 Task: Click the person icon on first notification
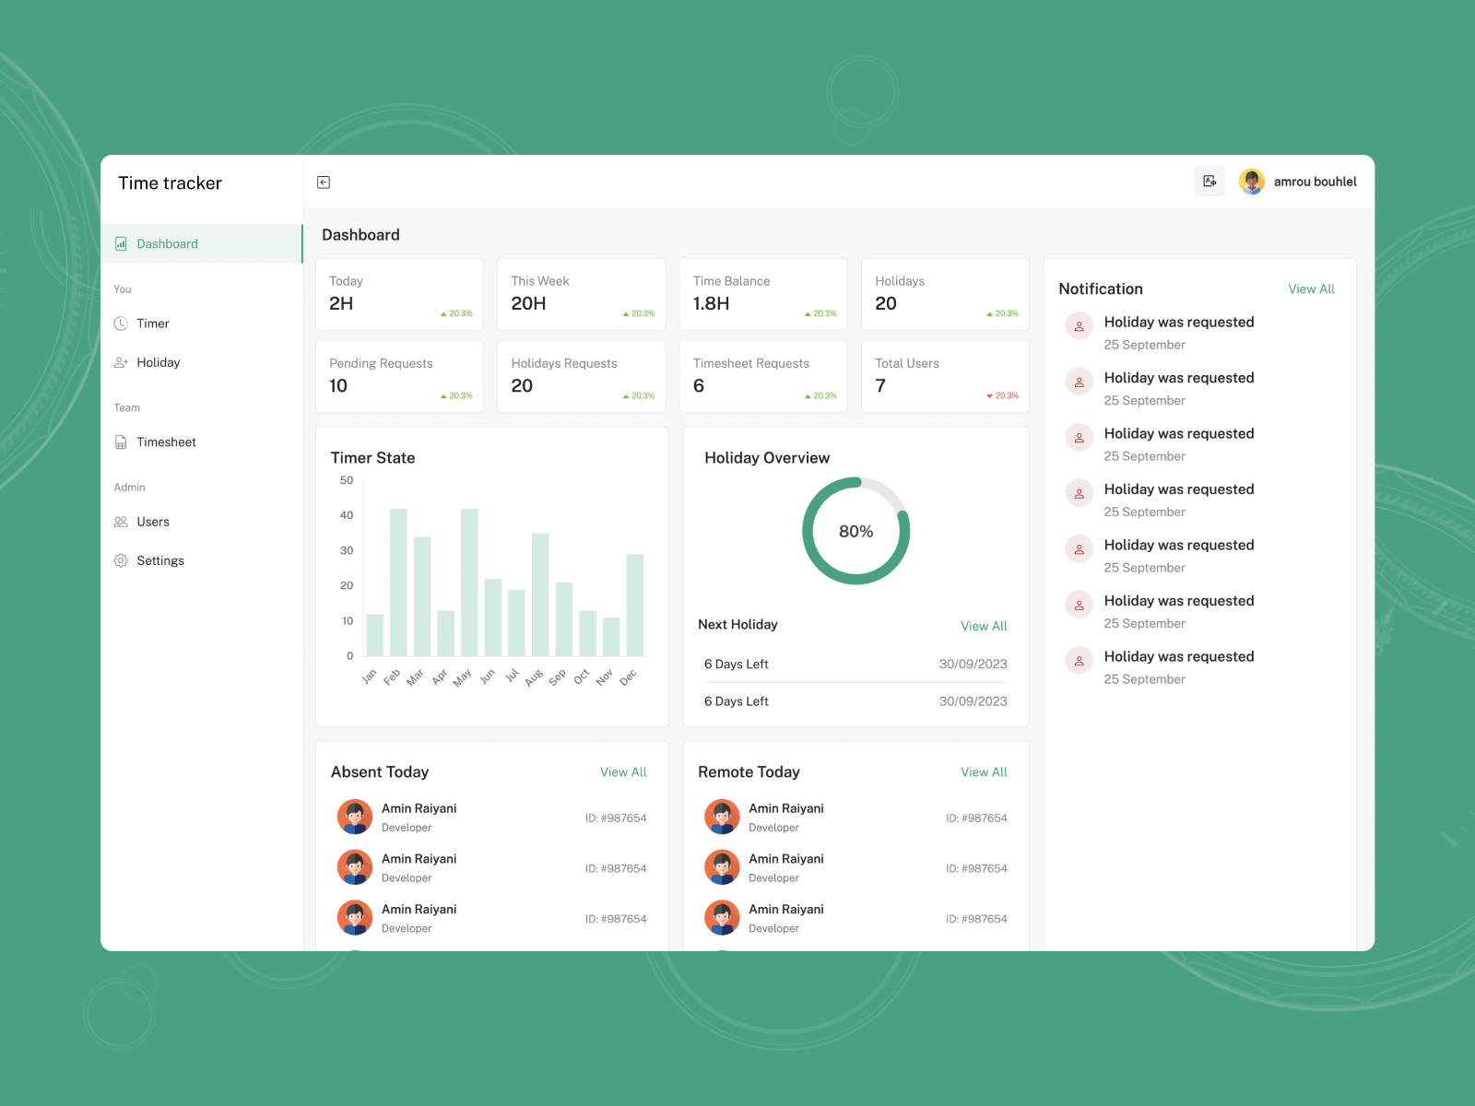[x=1078, y=325]
